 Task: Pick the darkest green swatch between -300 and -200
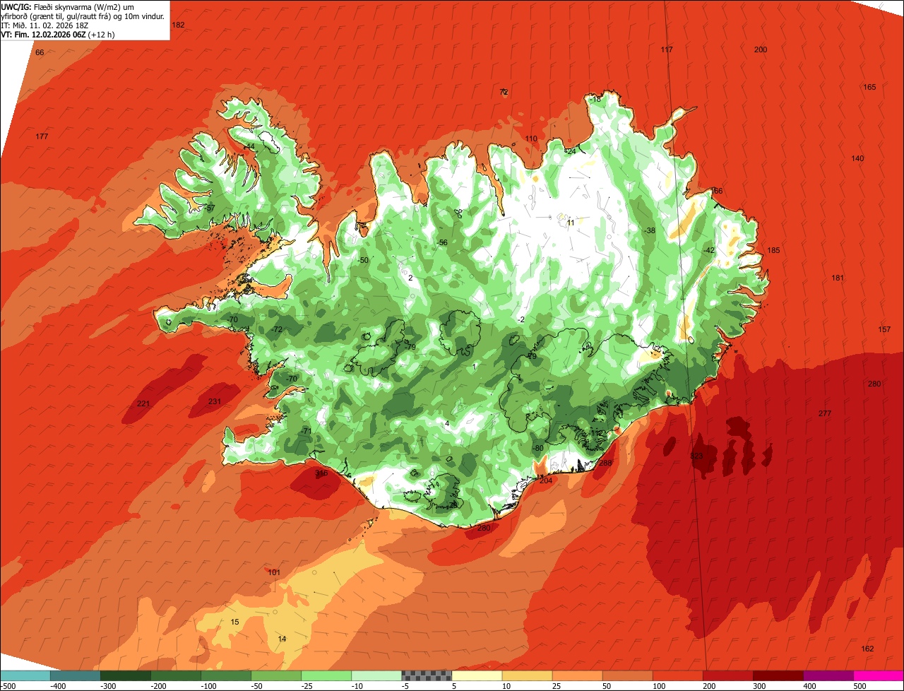pos(125,675)
